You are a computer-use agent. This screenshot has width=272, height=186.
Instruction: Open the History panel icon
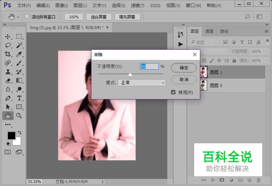click(x=180, y=34)
